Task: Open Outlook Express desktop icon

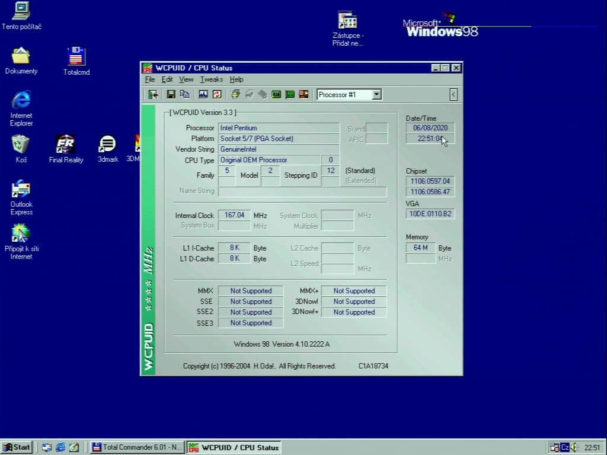Action: (21, 197)
